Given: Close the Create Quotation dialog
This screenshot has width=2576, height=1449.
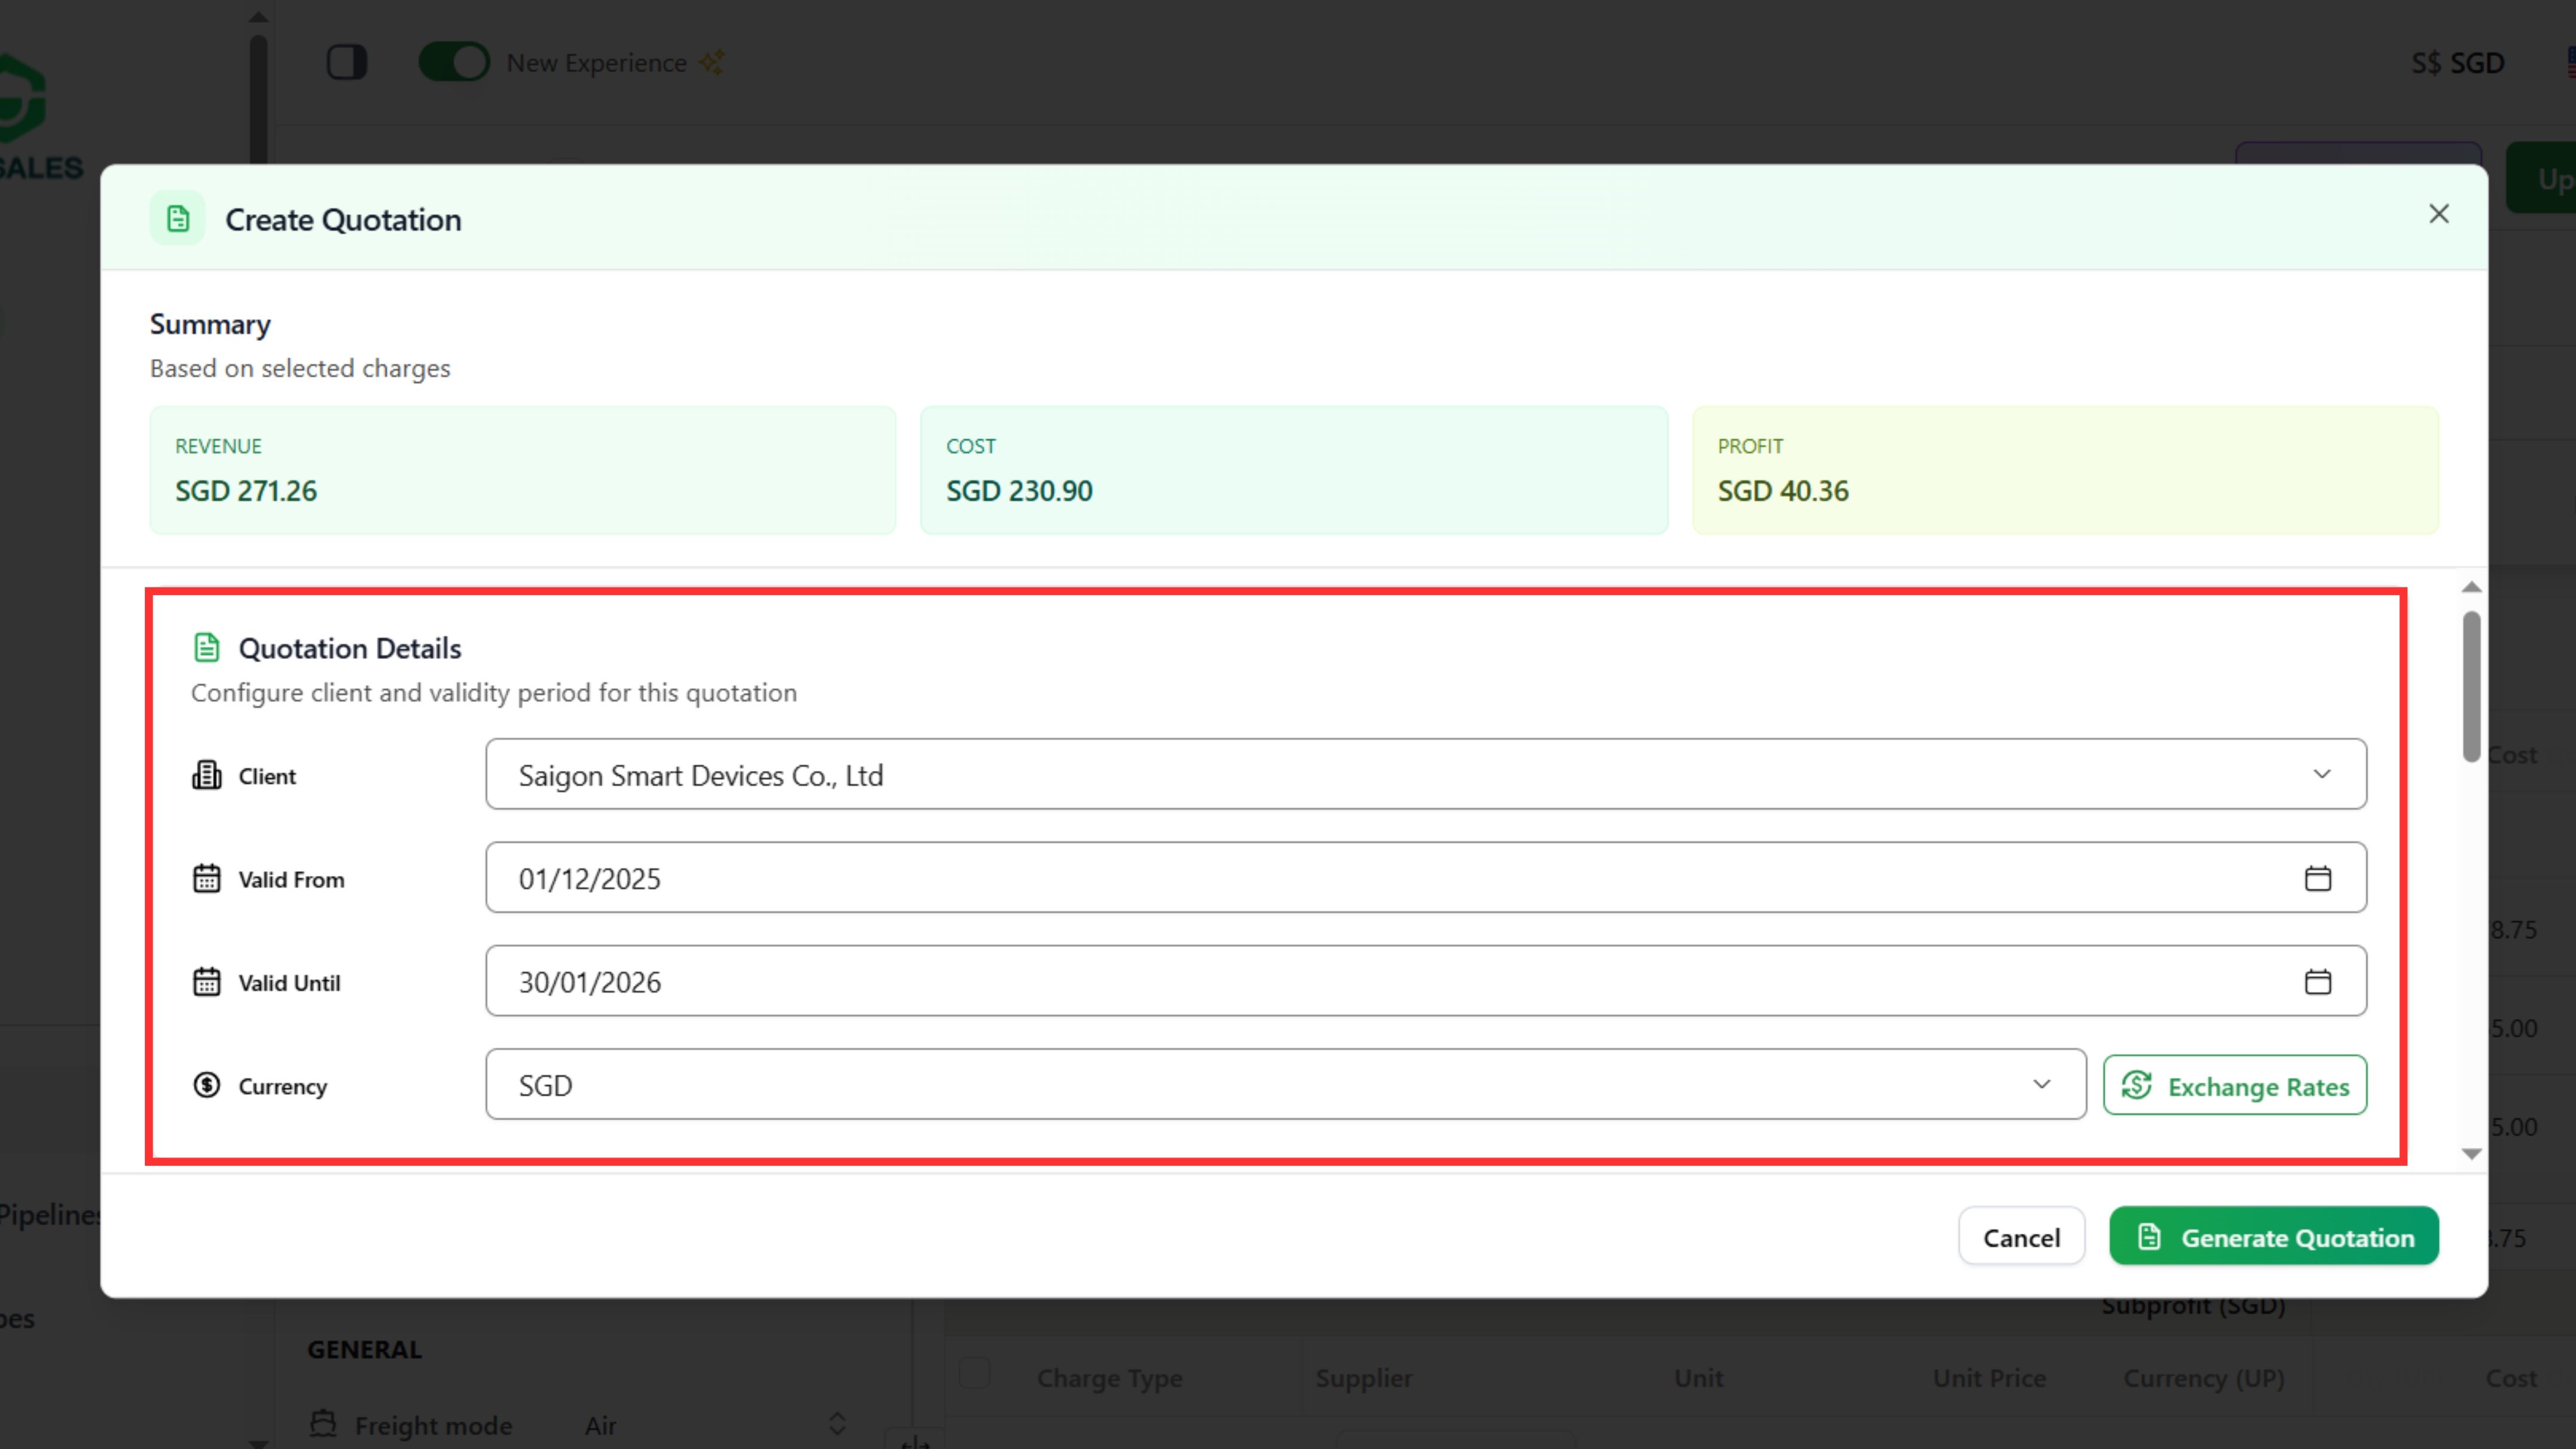Looking at the screenshot, I should (2438, 214).
